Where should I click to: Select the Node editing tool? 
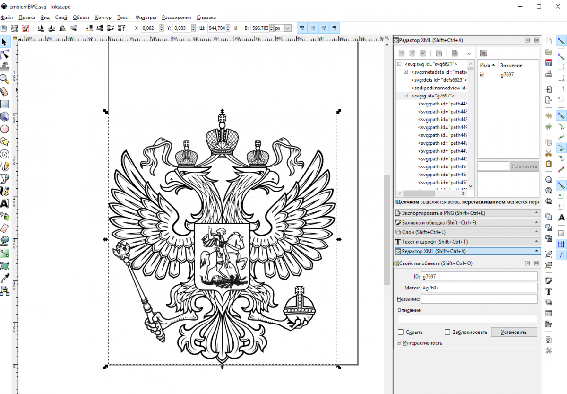[x=5, y=54]
